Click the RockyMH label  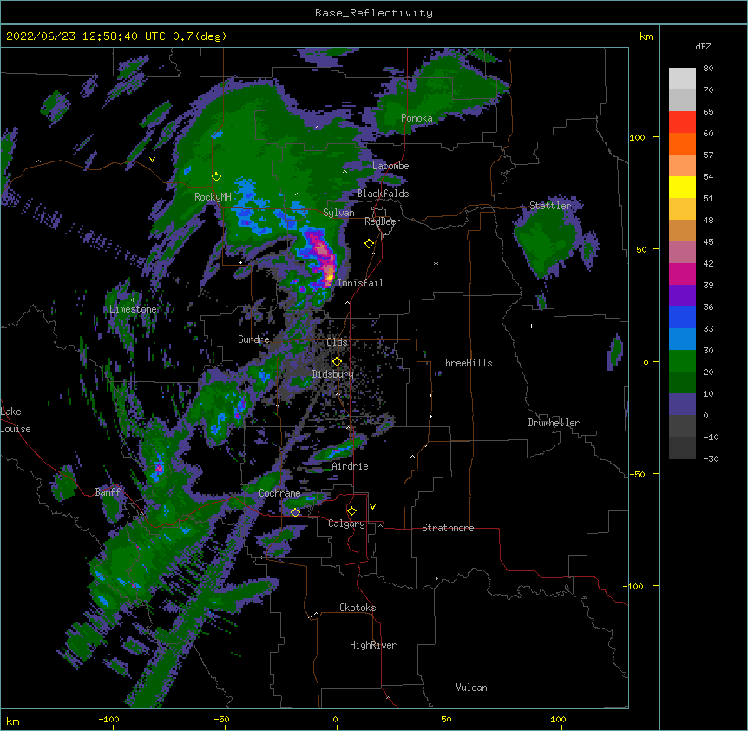(x=213, y=196)
